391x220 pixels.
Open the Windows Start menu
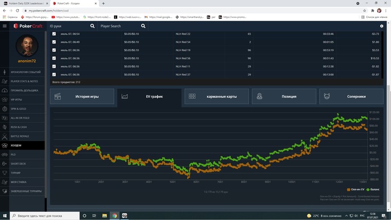pyautogui.click(x=4, y=216)
